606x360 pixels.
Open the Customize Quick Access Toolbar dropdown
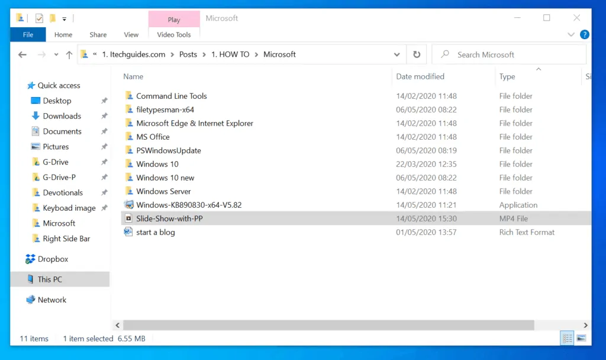coord(64,18)
